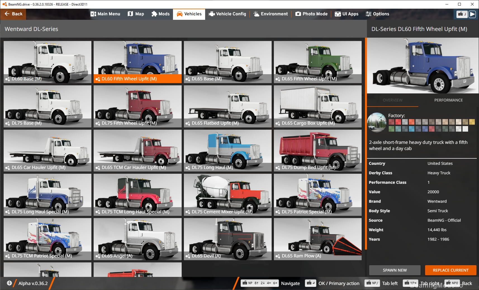
Task: Choose the red DL75 Fifth Wheel Upfit (M)
Action: point(137,106)
